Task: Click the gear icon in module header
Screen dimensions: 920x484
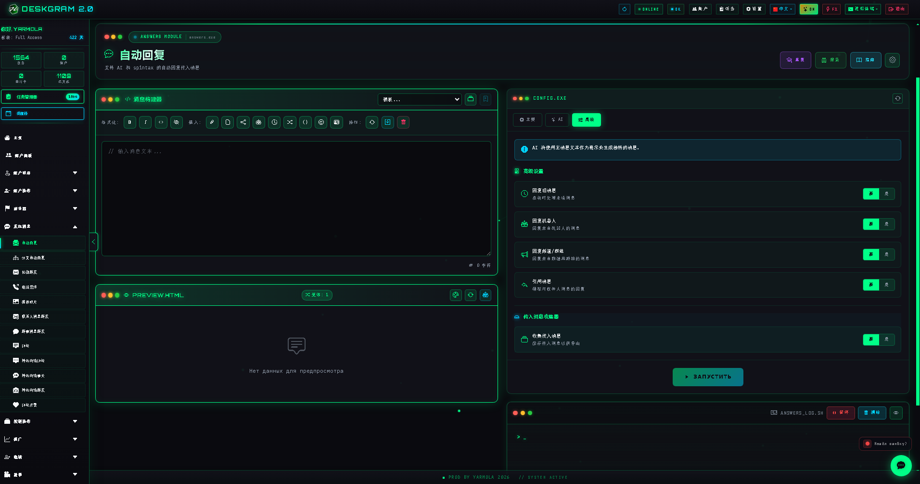Action: click(x=892, y=60)
